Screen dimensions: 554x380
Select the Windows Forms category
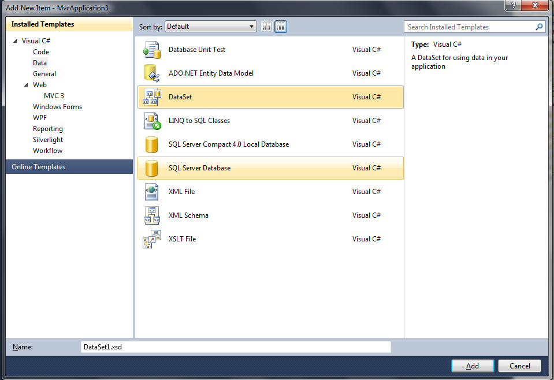58,107
